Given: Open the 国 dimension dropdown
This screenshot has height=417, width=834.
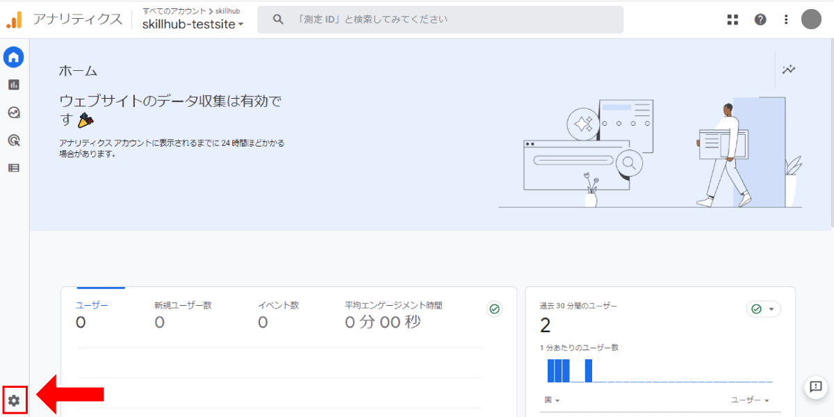Looking at the screenshot, I should (553, 400).
